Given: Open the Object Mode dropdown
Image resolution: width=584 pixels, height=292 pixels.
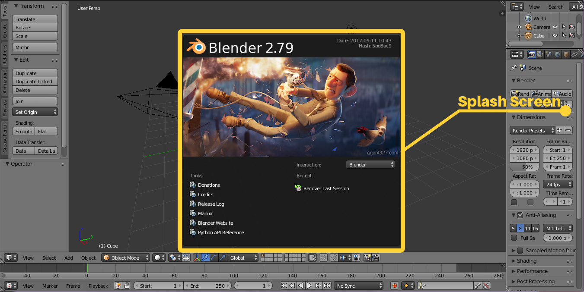Looking at the screenshot, I should (125, 257).
